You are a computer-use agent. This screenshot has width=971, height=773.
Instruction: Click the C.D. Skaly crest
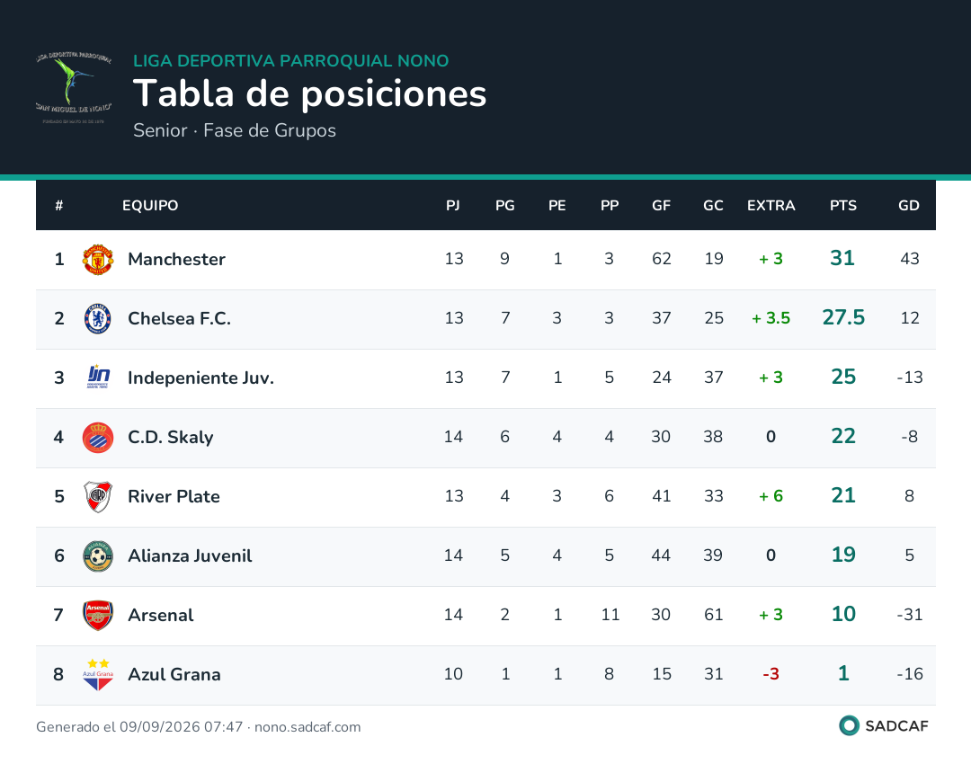tap(98, 438)
